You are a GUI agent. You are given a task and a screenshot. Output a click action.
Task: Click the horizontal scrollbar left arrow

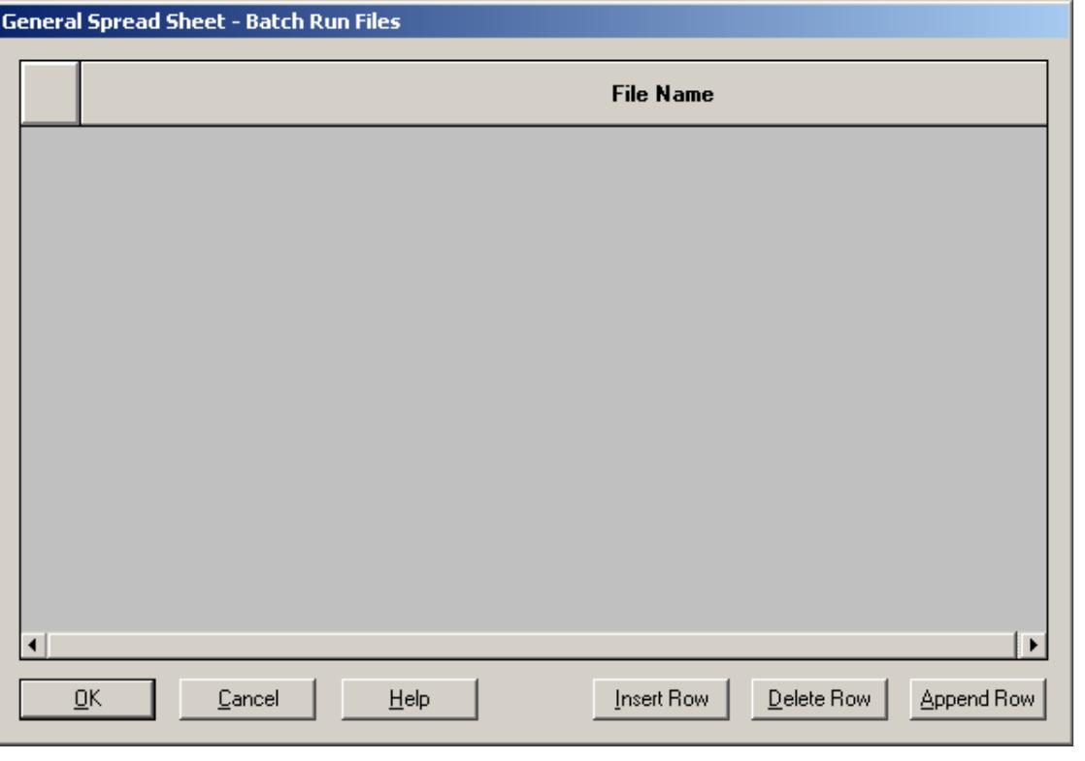33,645
